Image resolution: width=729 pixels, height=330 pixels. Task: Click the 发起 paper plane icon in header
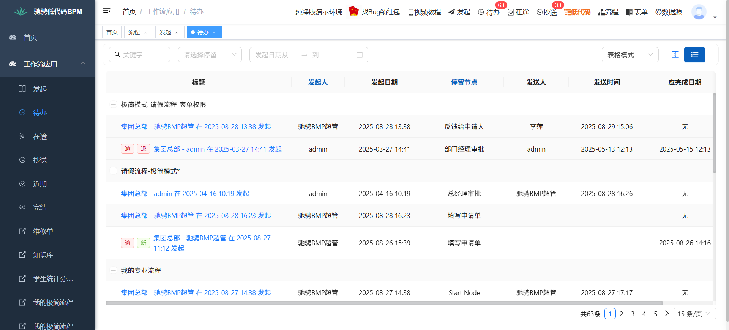[x=451, y=12]
